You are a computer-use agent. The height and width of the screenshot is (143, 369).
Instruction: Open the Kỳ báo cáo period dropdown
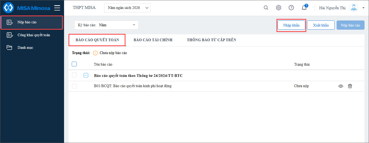(x=106, y=25)
